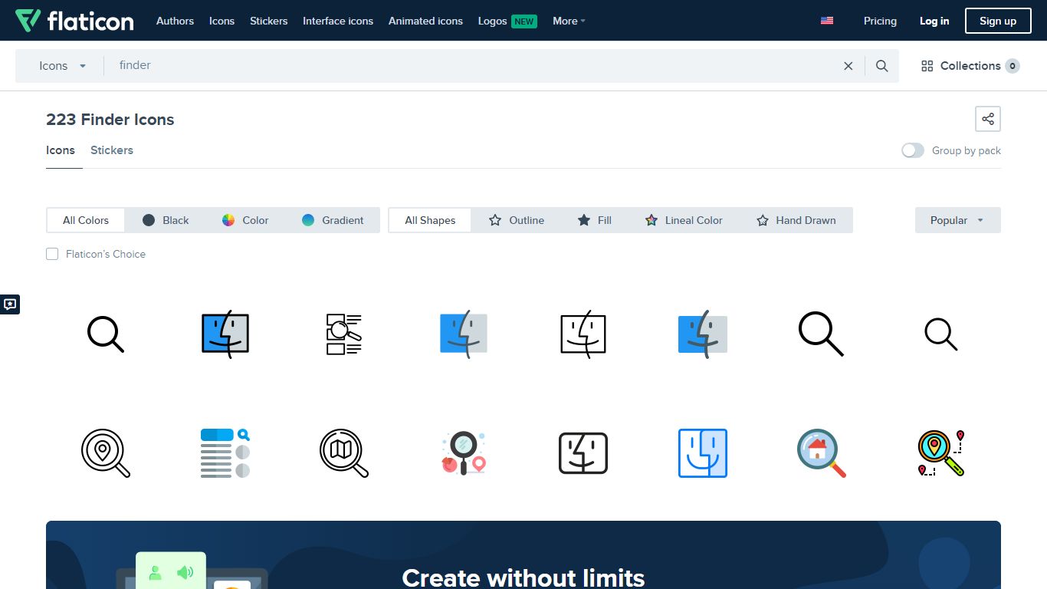Click the search field containing finder
This screenshot has width=1047, height=589.
471,66
